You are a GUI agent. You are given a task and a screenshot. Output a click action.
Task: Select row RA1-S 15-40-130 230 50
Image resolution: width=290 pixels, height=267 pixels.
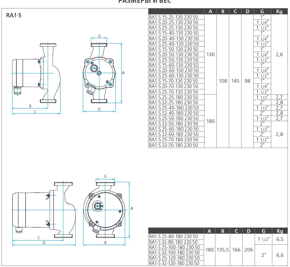point(176,33)
